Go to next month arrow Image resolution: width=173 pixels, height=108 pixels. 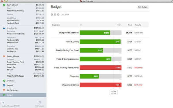(58, 15)
